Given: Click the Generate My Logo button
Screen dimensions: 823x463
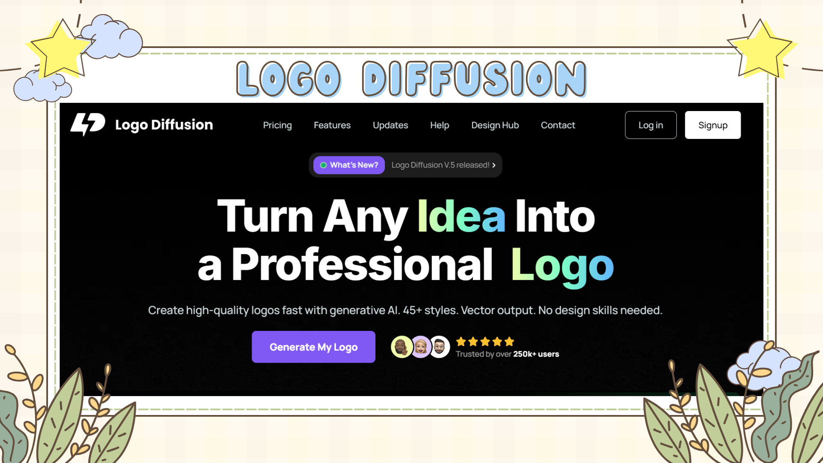Looking at the screenshot, I should tap(313, 347).
